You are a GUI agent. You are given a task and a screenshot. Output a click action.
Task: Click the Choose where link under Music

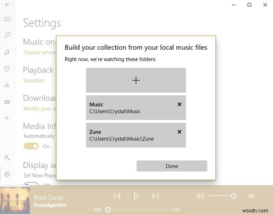[40, 52]
